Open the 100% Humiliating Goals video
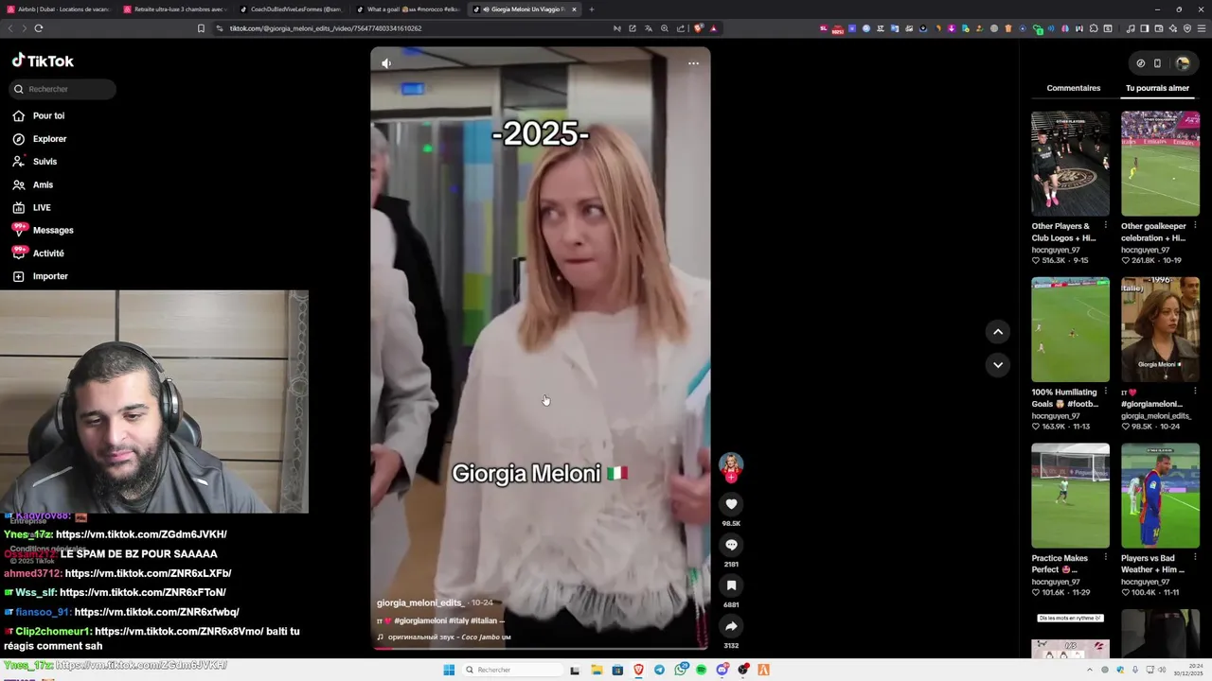Viewport: 1212px width, 681px height. pyautogui.click(x=1070, y=329)
